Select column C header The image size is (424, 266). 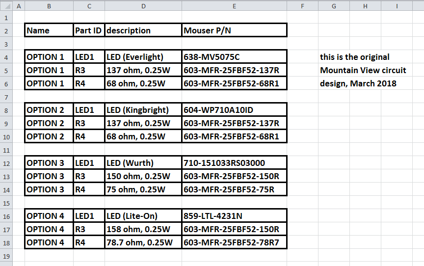point(89,6)
